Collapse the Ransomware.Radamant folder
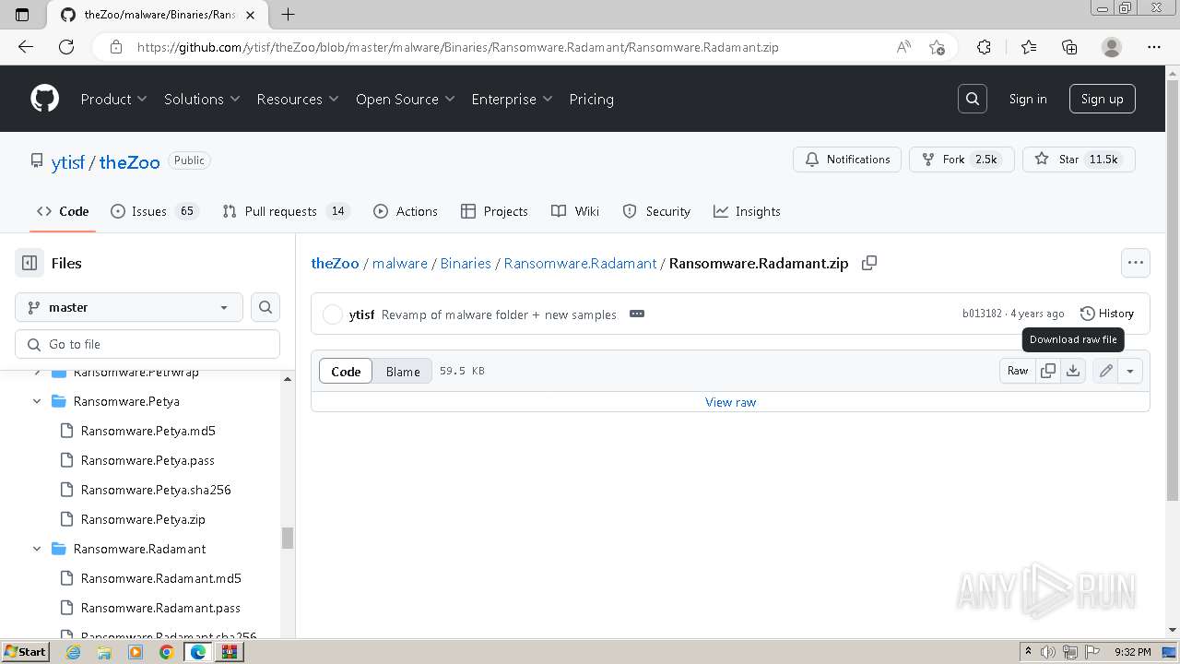This screenshot has height=664, width=1180. click(37, 549)
